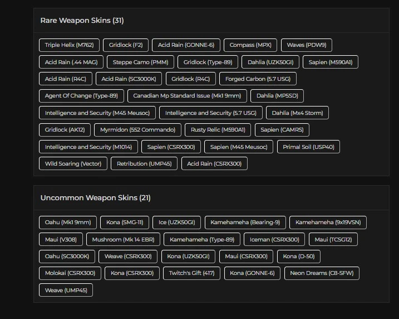
Task: Click Neon Dreams (C8-SFW) tag
Action: (322, 273)
